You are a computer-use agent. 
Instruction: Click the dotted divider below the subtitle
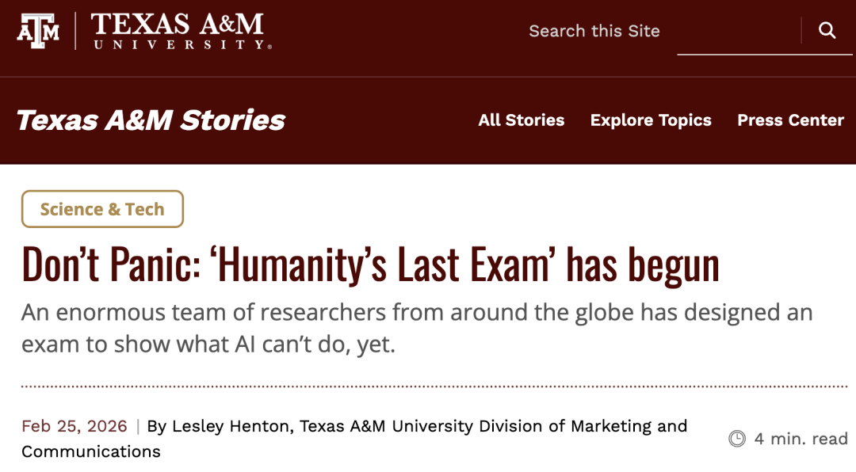[x=434, y=386]
